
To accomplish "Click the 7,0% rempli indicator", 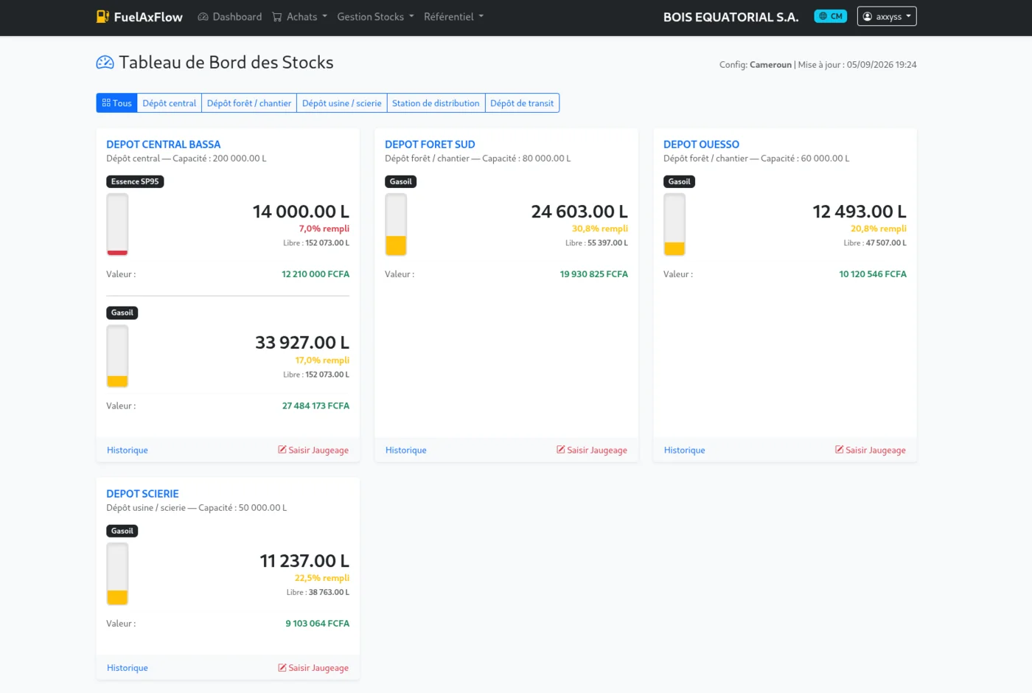I will [x=324, y=229].
